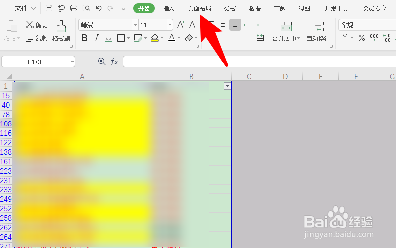Open the 合并居中 dropdown arrow

click(299, 38)
